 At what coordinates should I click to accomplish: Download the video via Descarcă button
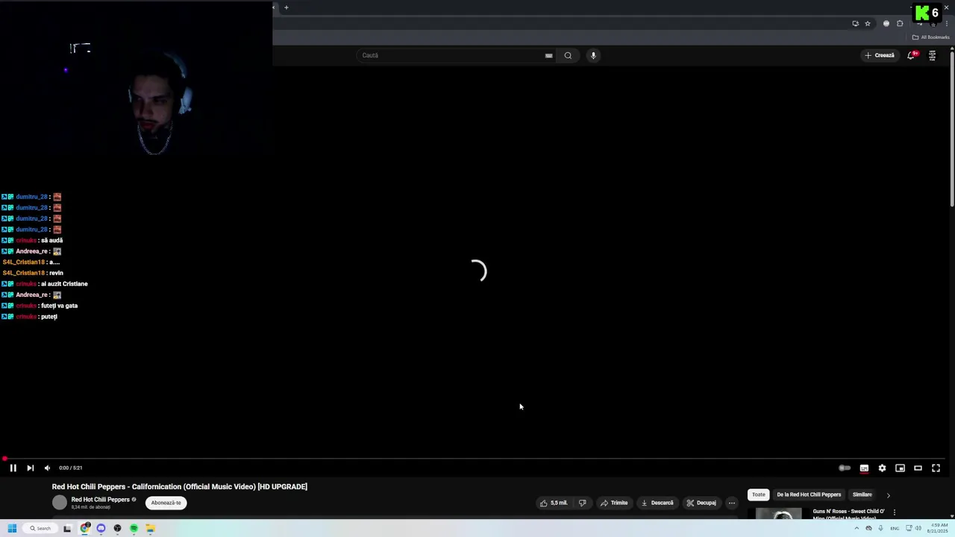657,503
